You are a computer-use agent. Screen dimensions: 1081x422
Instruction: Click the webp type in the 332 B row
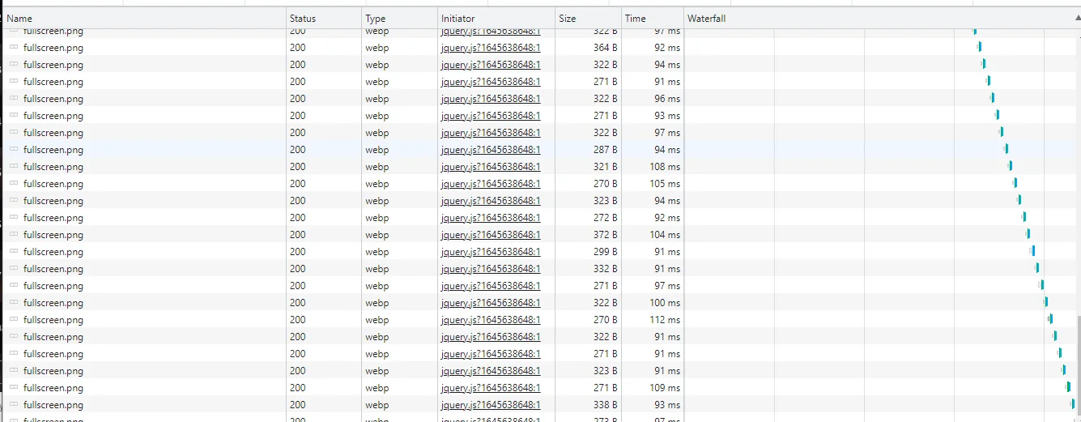click(377, 269)
